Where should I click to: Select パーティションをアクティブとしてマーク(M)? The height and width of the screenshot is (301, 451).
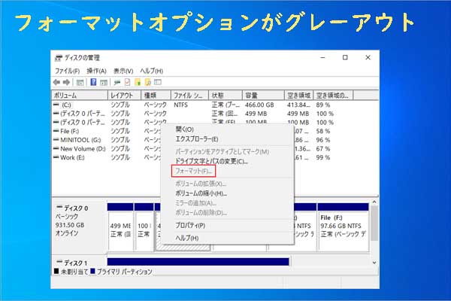[222, 151]
